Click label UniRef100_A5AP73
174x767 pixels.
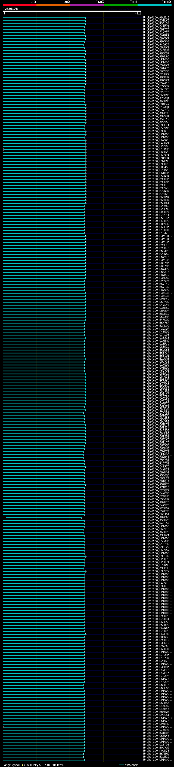156,484
